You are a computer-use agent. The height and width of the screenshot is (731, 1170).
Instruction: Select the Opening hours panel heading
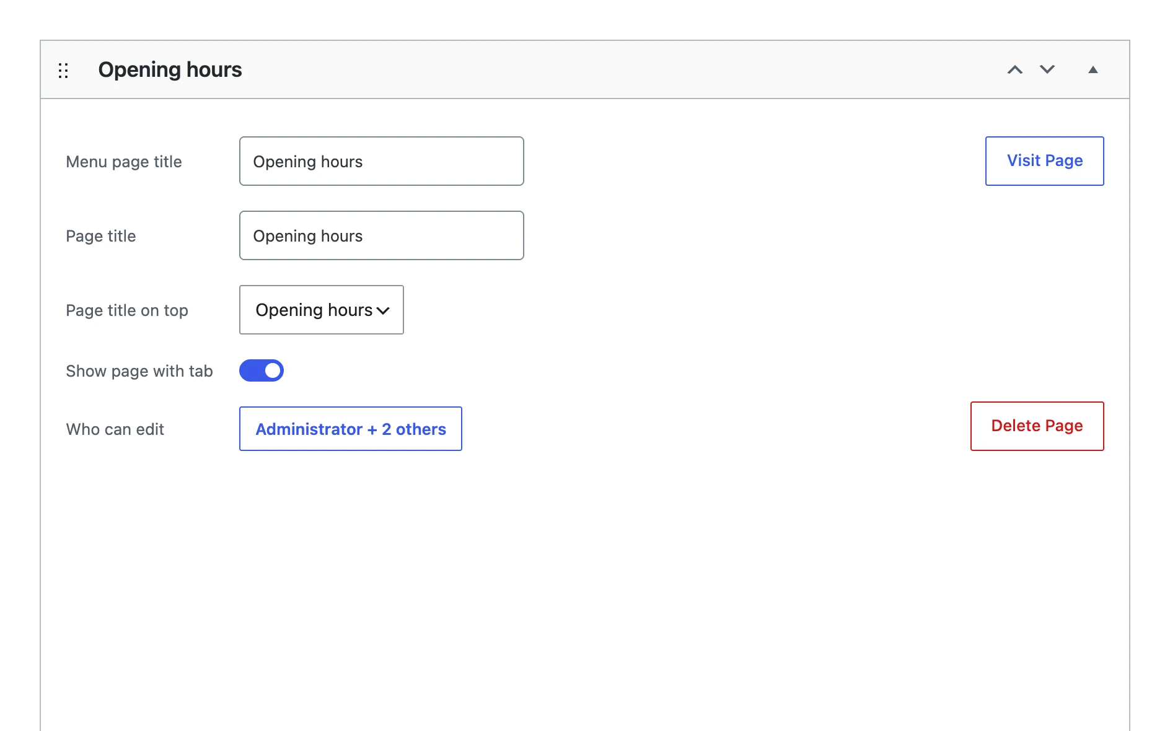(x=170, y=69)
